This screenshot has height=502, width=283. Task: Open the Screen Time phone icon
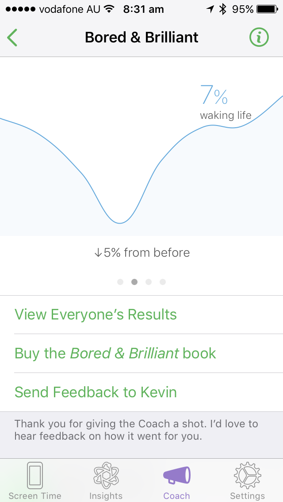coord(35,475)
